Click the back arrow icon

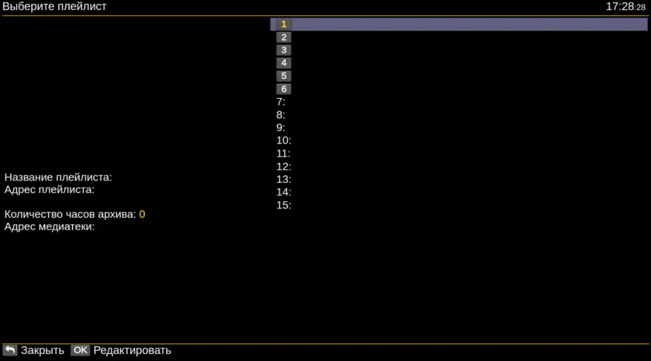(x=10, y=350)
